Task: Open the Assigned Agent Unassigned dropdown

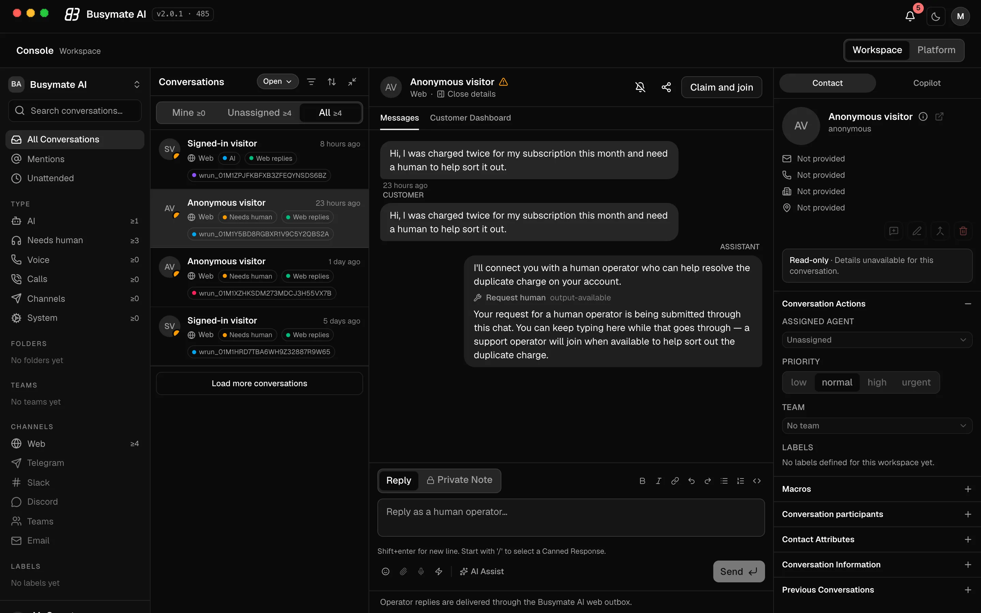Action: [x=877, y=340]
